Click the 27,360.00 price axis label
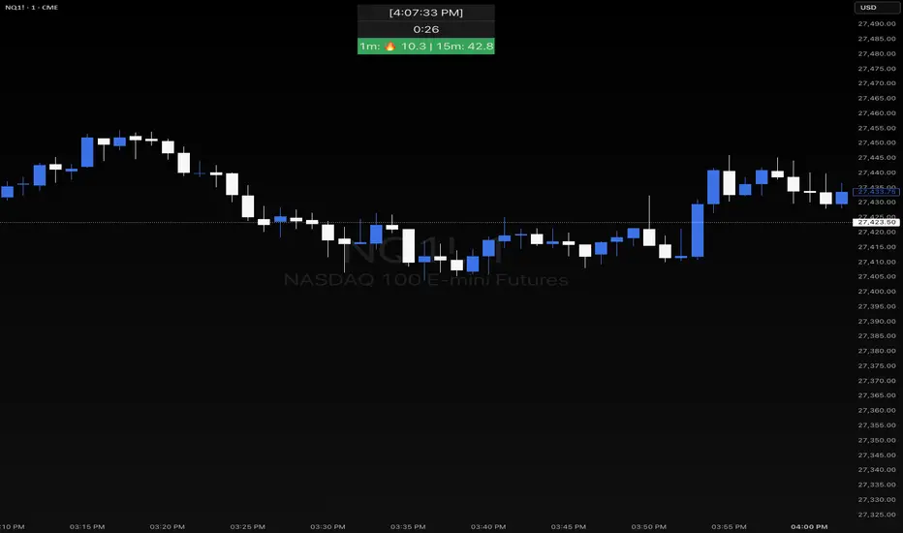 click(877, 410)
